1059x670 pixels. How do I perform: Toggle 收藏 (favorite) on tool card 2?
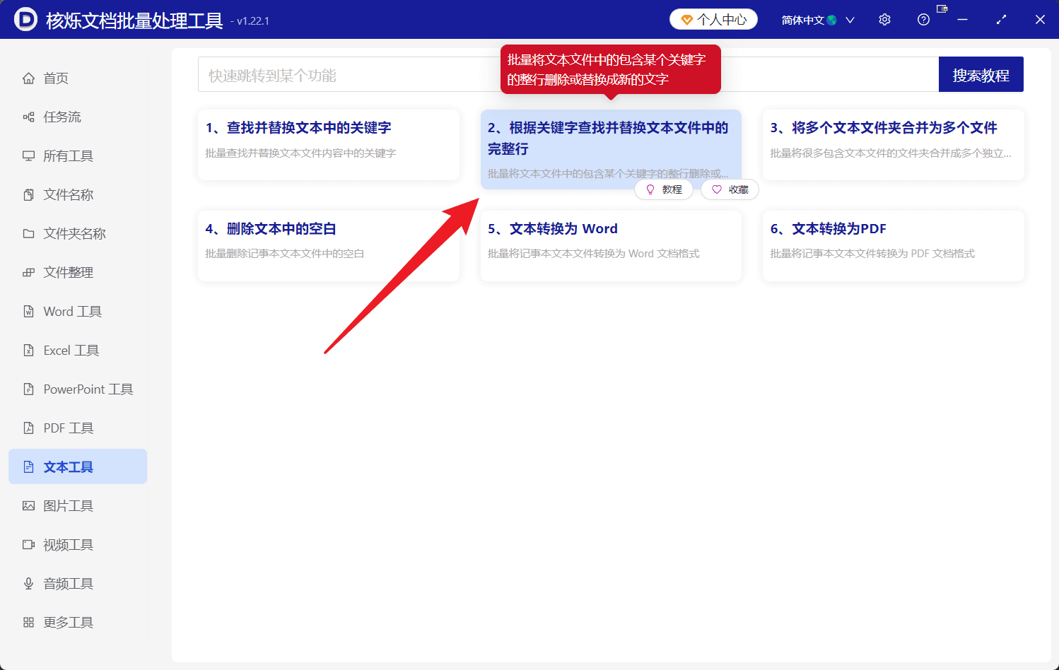click(x=730, y=189)
